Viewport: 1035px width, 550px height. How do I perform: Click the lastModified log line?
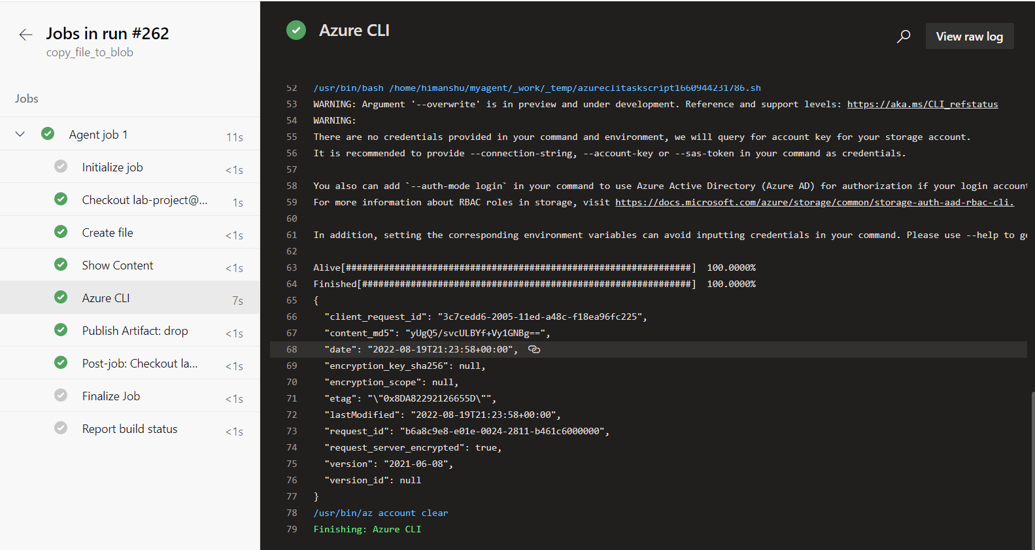(x=443, y=415)
